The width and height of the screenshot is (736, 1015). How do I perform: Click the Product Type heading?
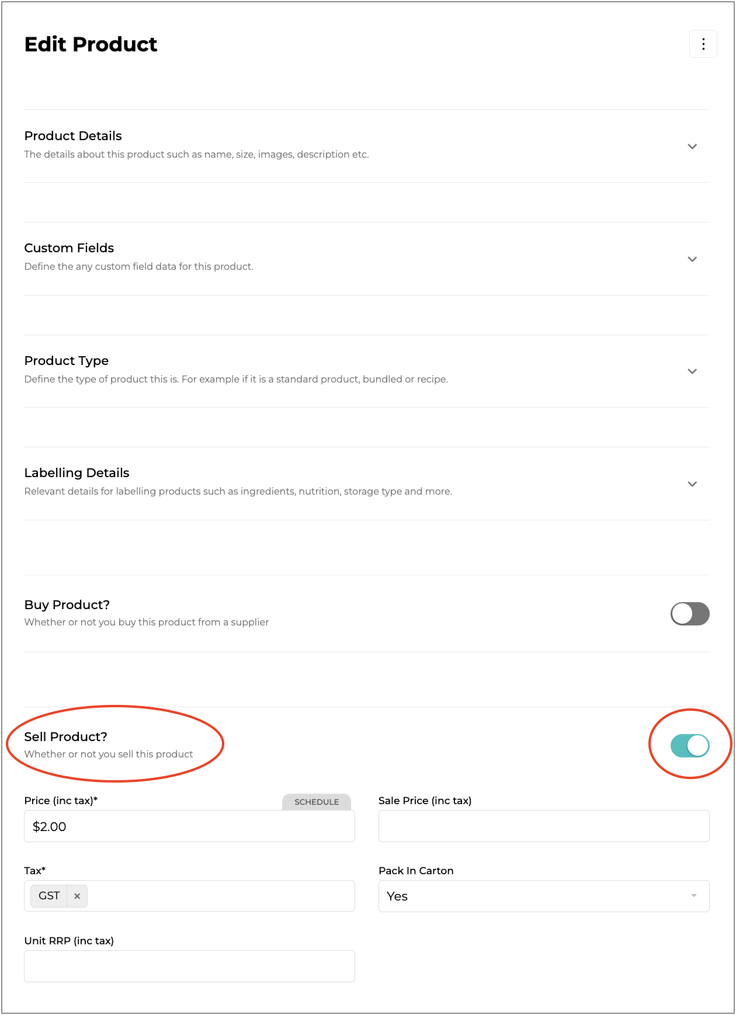point(67,361)
